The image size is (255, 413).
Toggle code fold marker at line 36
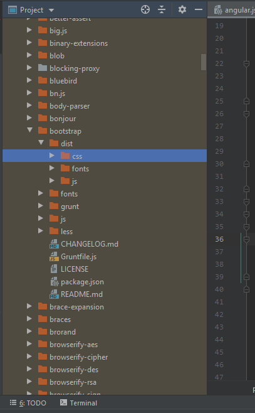(246, 239)
